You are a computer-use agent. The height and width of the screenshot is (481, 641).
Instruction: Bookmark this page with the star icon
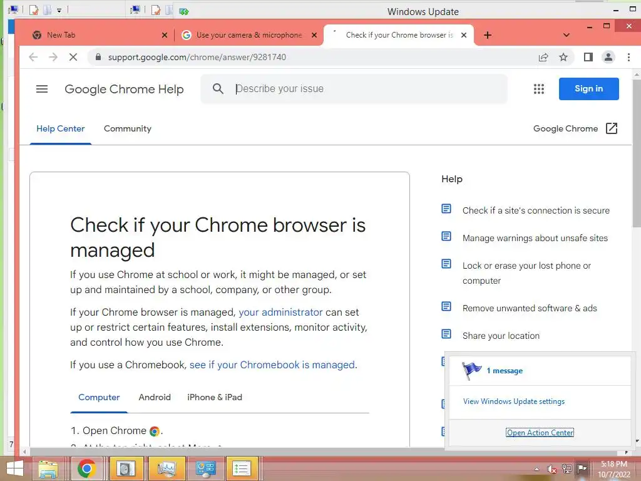coord(563,57)
